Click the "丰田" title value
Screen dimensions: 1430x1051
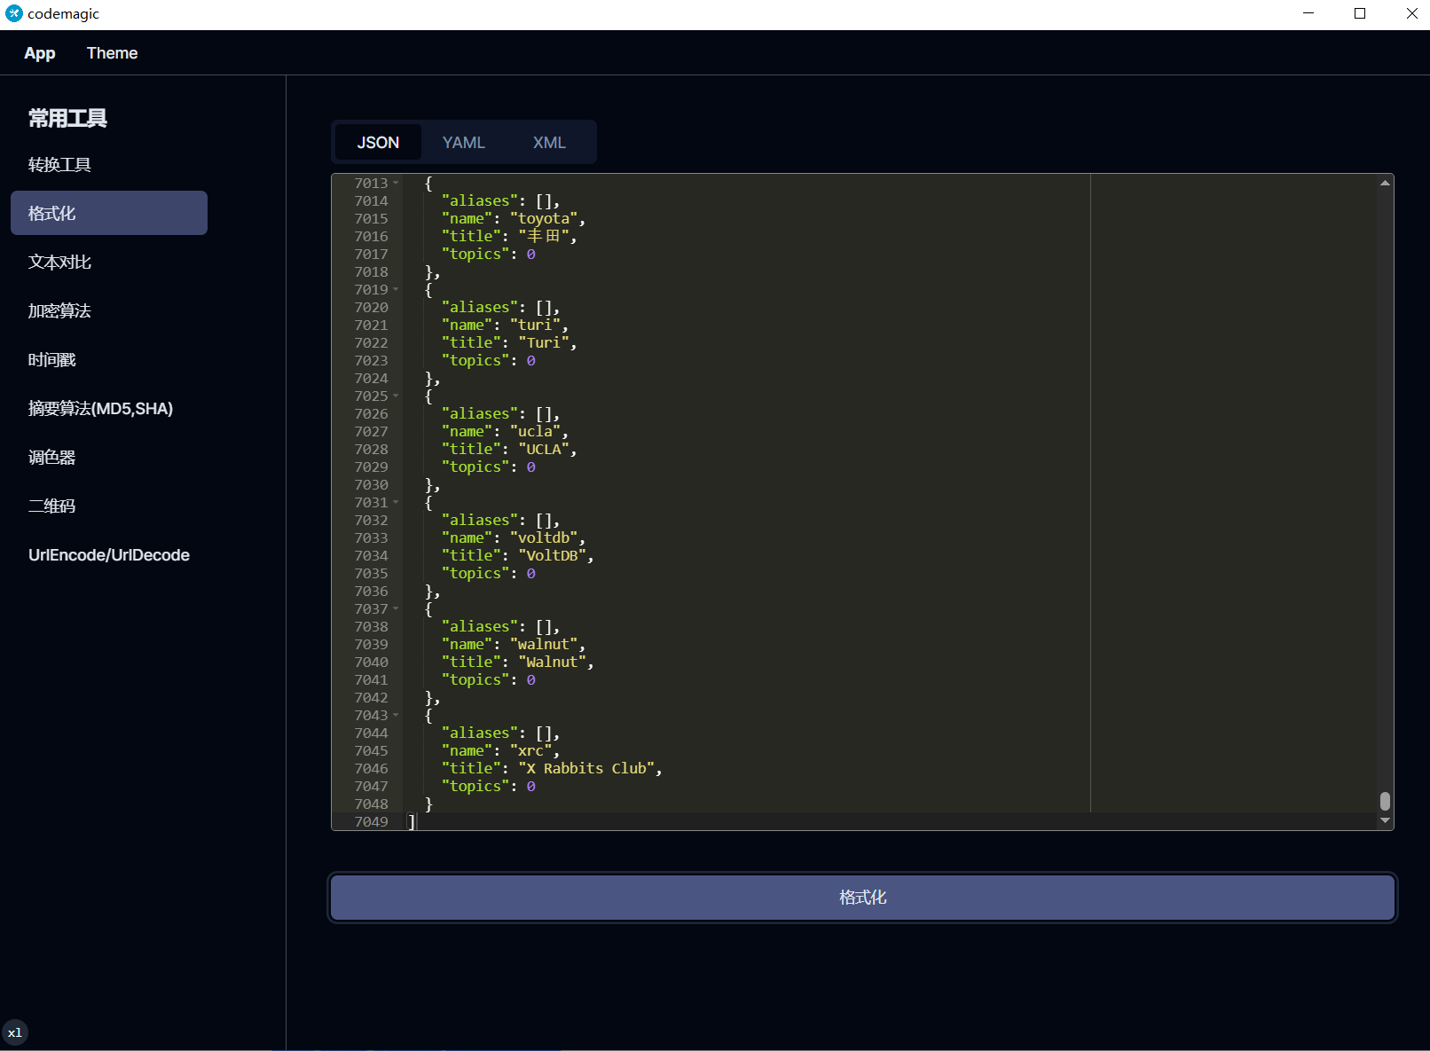click(544, 237)
